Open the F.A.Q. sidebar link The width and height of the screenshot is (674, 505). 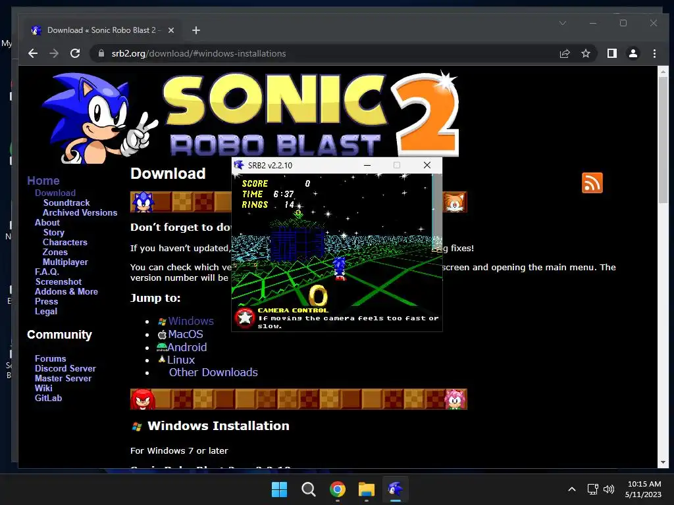(47, 272)
